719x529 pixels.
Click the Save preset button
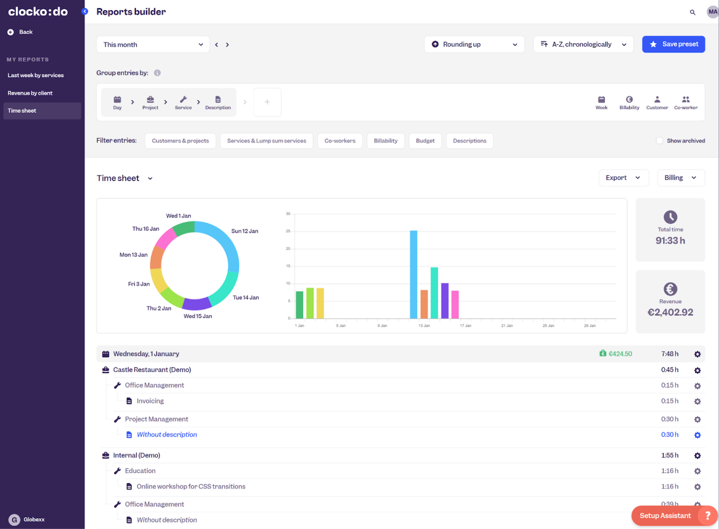[674, 44]
